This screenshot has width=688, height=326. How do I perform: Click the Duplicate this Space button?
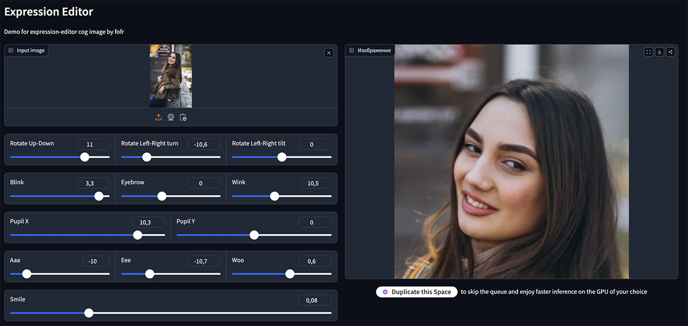pyautogui.click(x=417, y=292)
